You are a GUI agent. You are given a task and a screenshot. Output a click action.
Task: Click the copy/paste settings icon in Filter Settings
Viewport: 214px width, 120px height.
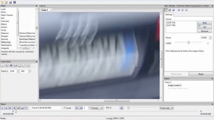pyautogui.click(x=170, y=10)
